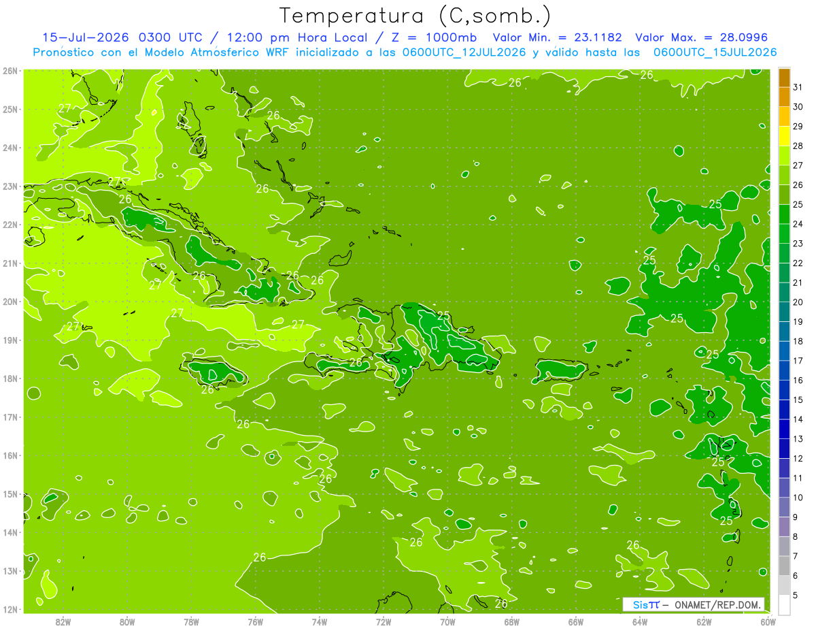Click the 82W longitude label

(63, 621)
